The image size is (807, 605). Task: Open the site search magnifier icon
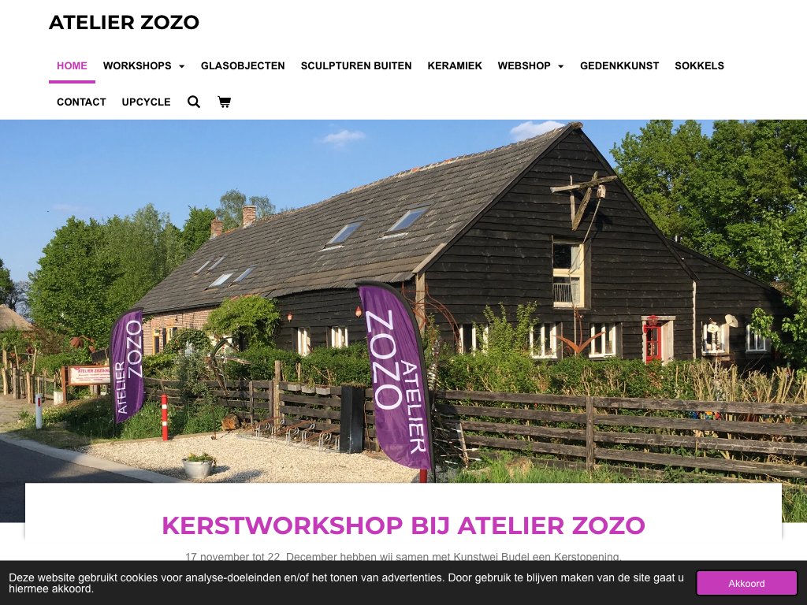pos(194,102)
